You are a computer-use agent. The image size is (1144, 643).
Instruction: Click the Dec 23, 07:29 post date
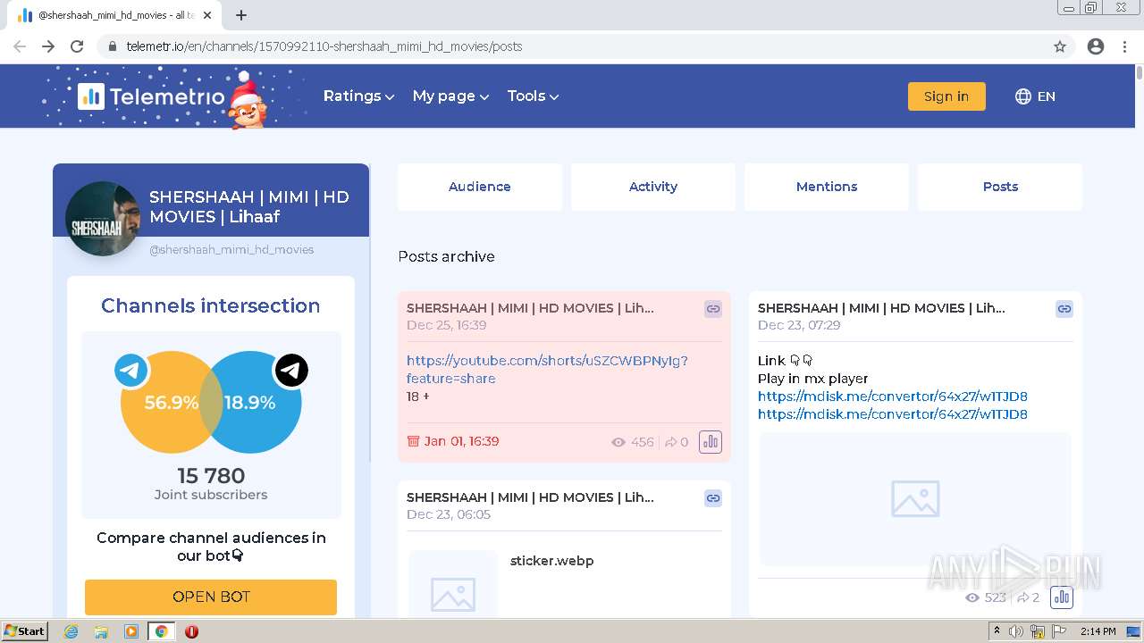[799, 325]
